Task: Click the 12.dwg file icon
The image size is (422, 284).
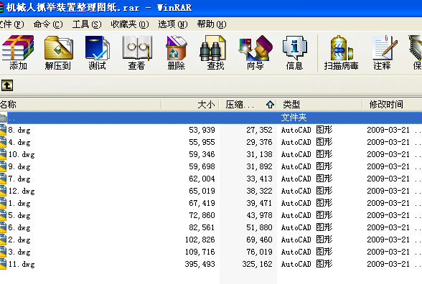Action: 3,191
